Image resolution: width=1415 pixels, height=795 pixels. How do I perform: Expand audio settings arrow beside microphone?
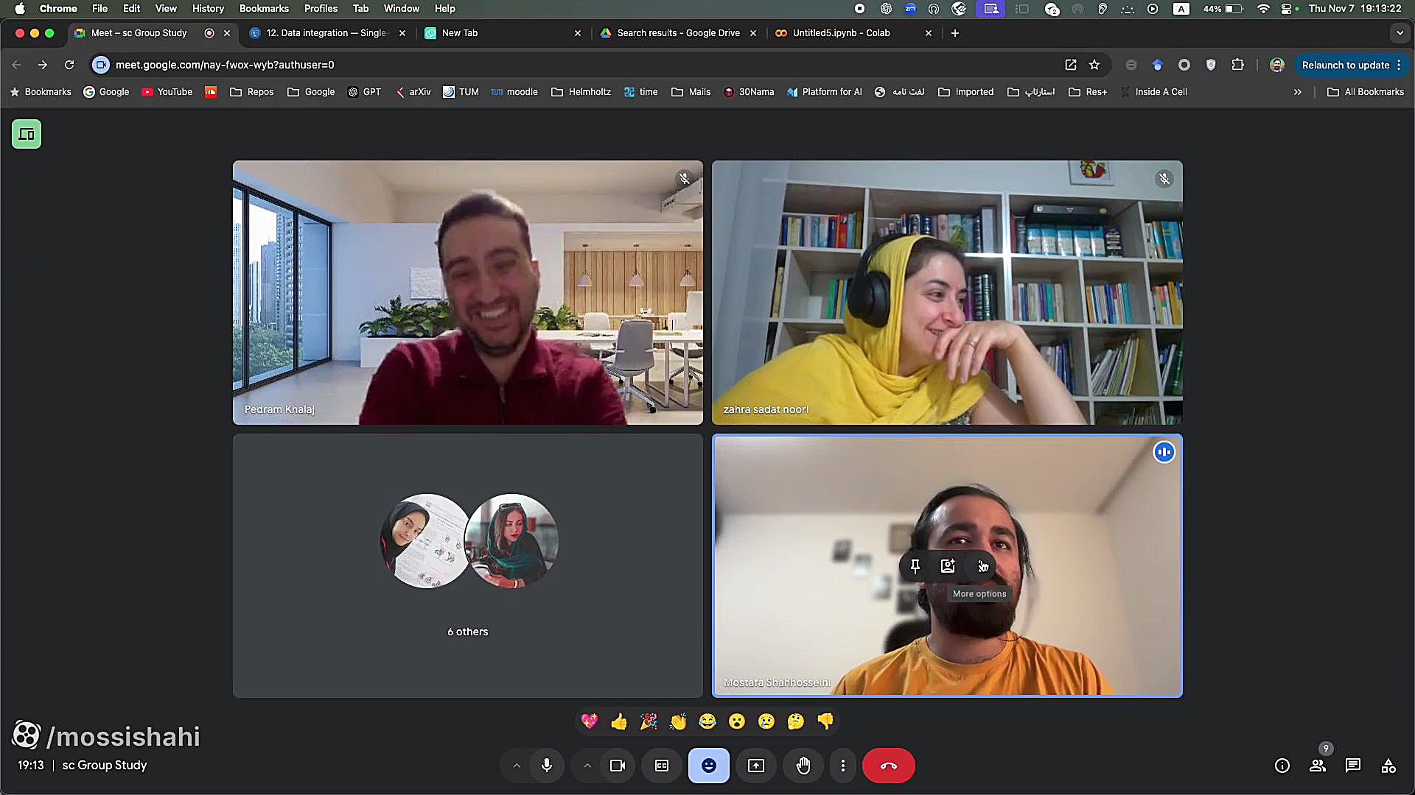(517, 766)
